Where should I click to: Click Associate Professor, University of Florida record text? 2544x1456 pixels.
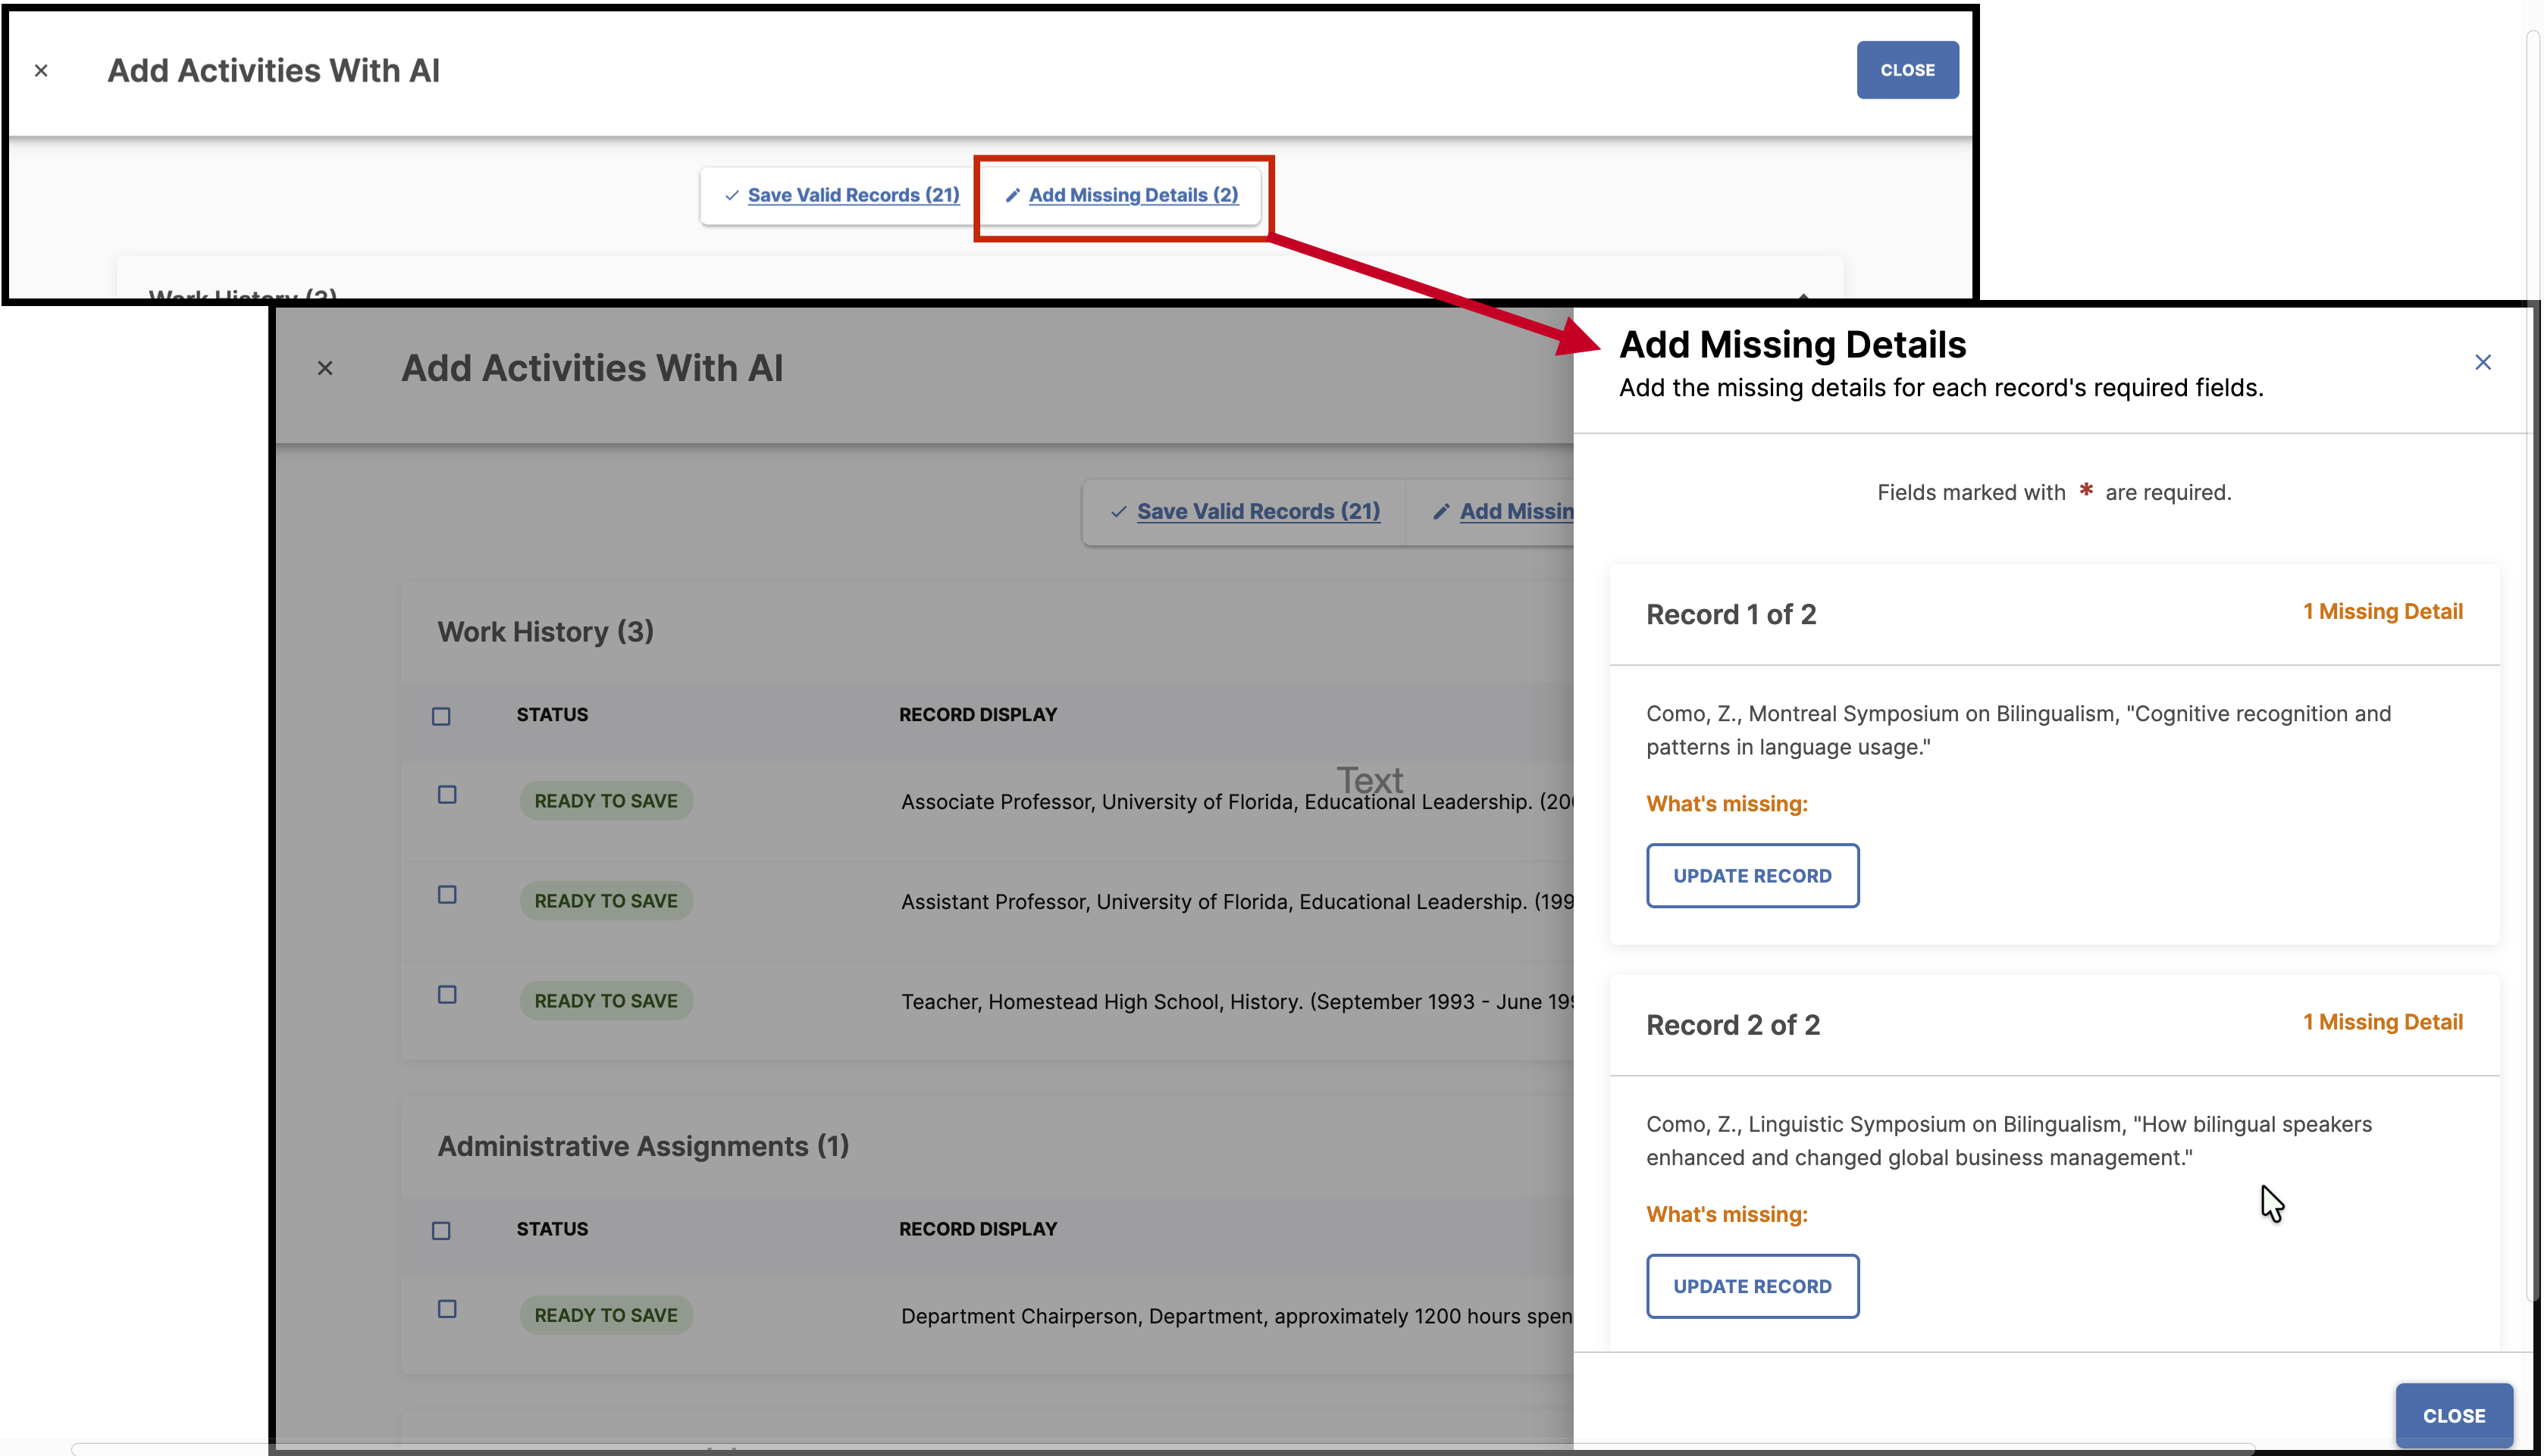point(1236,802)
